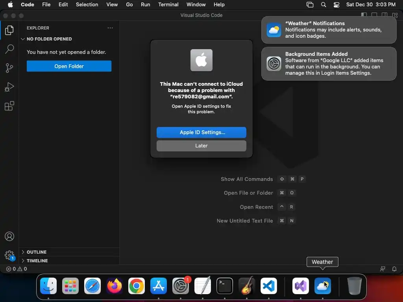
Task: Open Launchpad from the Dock
Action: 70,285
